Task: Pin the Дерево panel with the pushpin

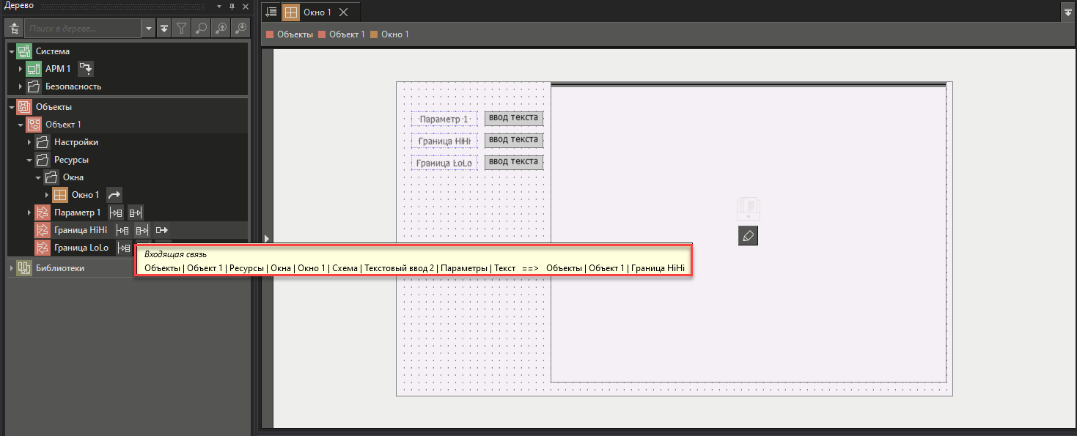Action: tap(232, 6)
